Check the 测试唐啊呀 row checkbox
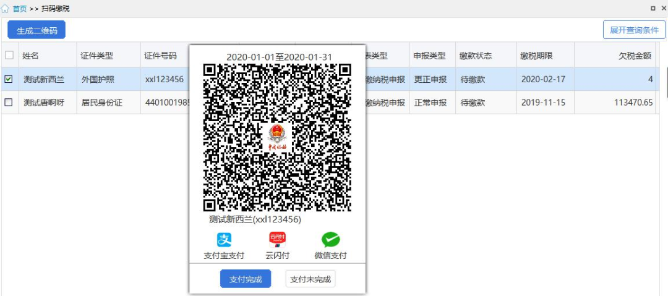 click(x=9, y=102)
